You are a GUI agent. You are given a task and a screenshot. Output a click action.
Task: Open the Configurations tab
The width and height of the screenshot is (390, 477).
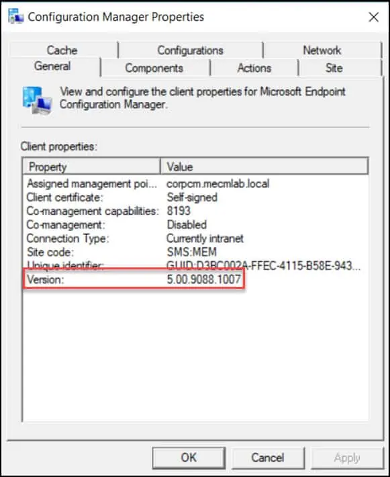point(190,50)
